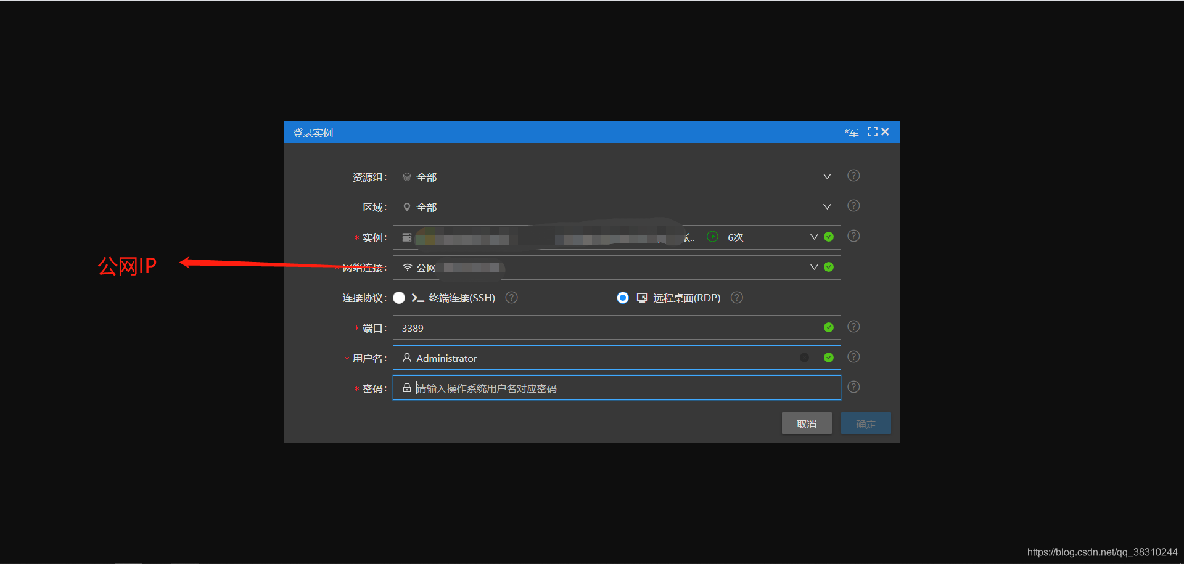Open help icon next to 端口 field
This screenshot has height=564, width=1184.
click(x=853, y=327)
